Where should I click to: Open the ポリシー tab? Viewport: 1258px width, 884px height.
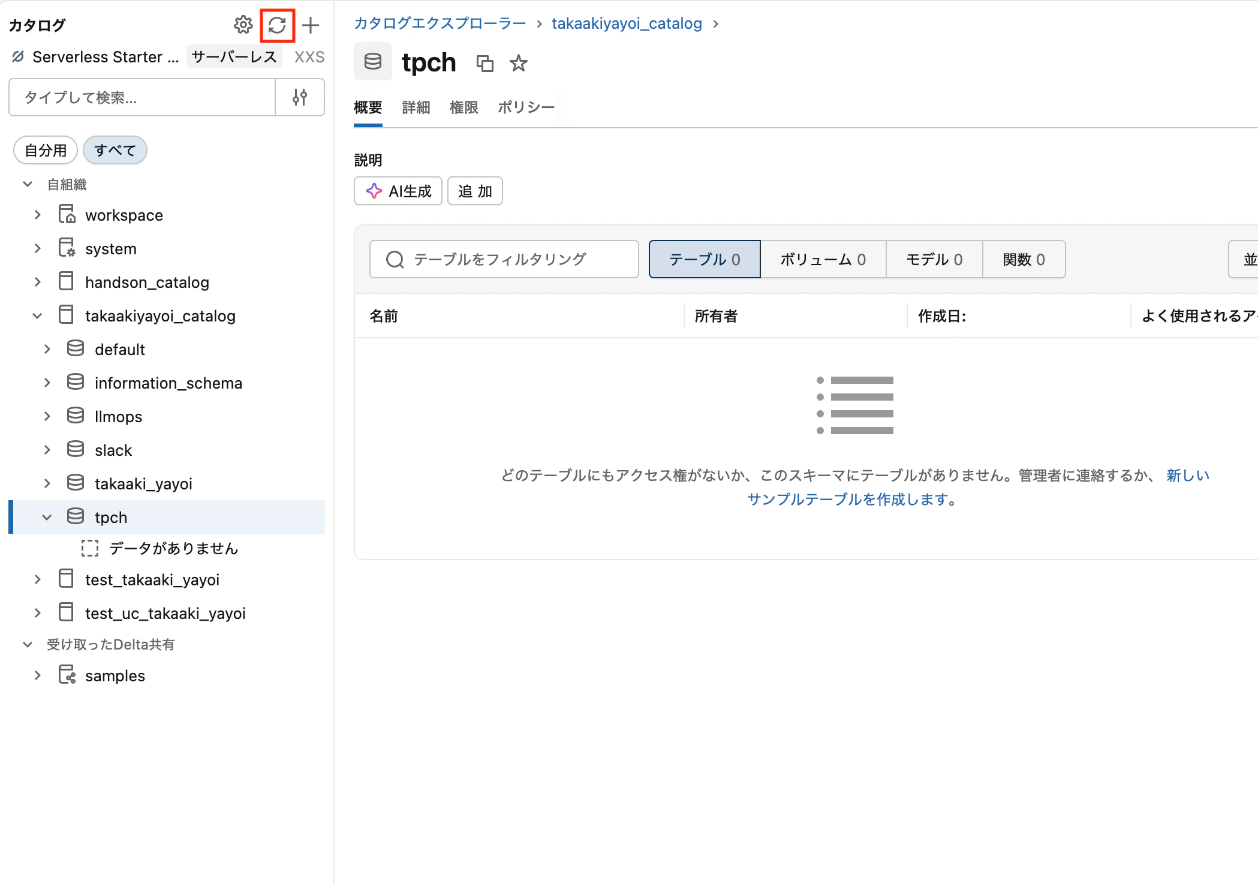point(526,107)
